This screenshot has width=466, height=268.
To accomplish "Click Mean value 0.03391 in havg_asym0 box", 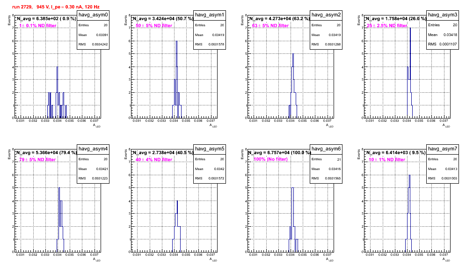I will [102, 35].
